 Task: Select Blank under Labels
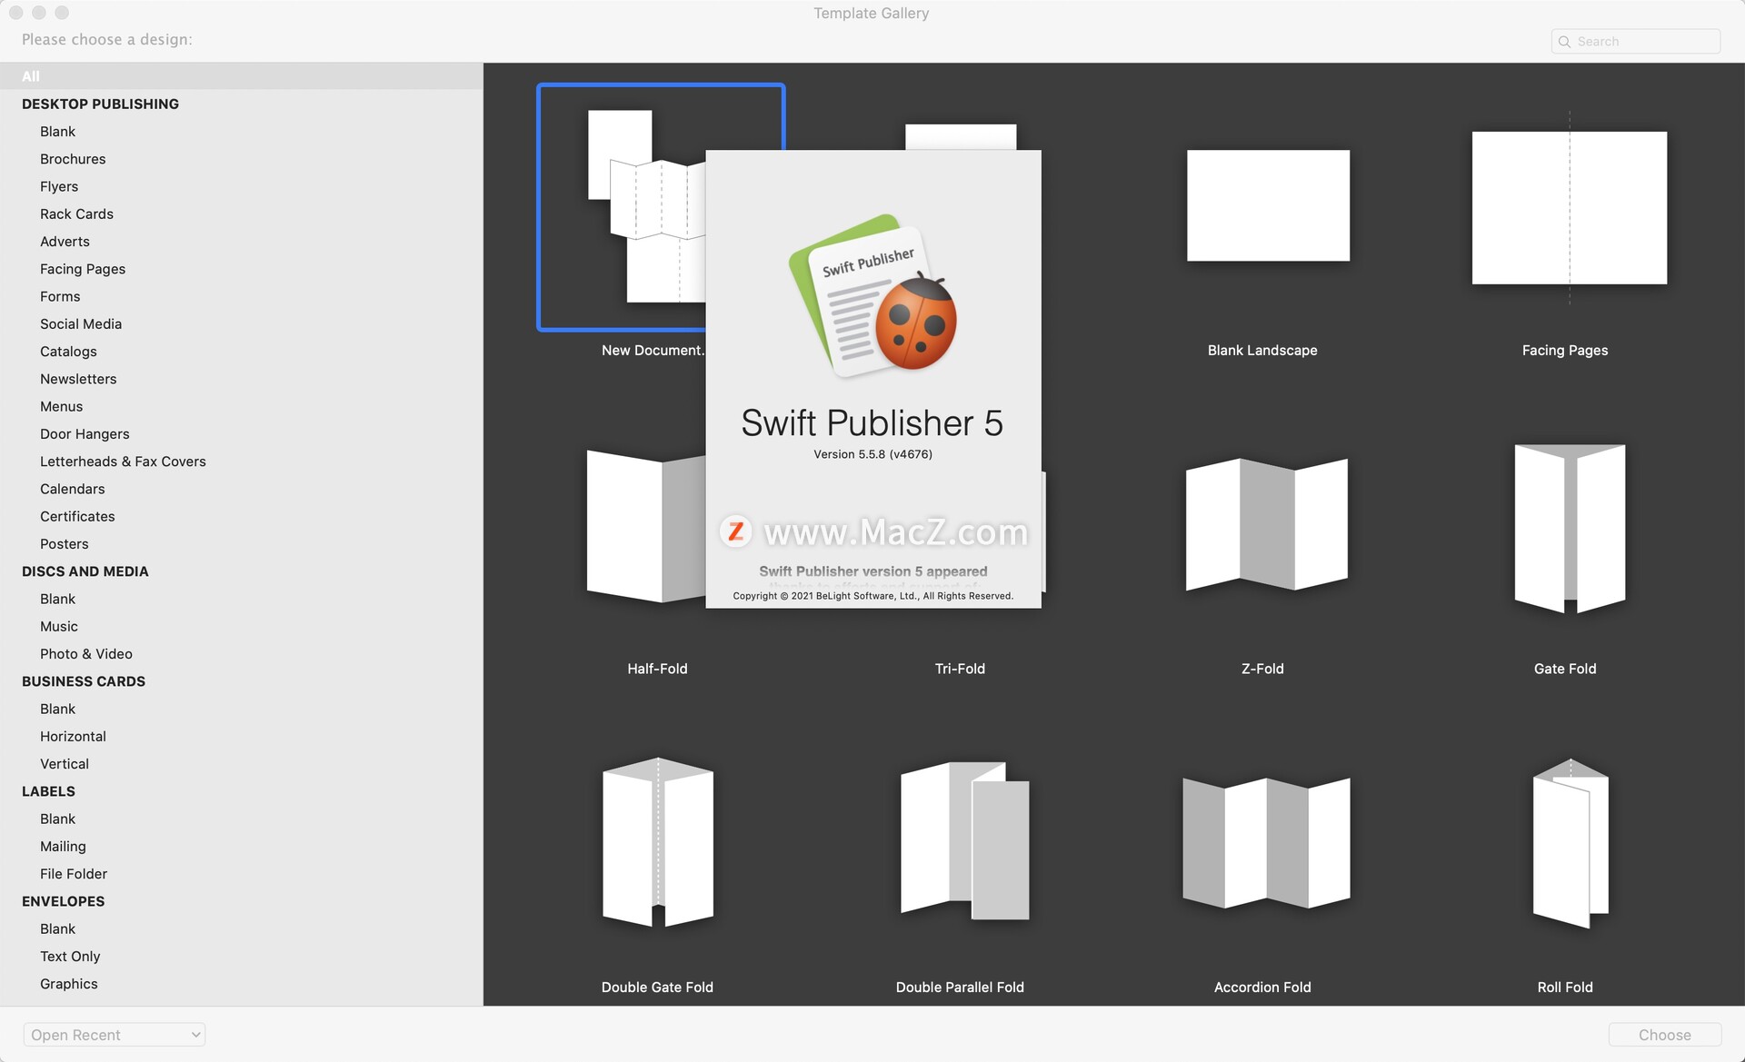pyautogui.click(x=57, y=819)
